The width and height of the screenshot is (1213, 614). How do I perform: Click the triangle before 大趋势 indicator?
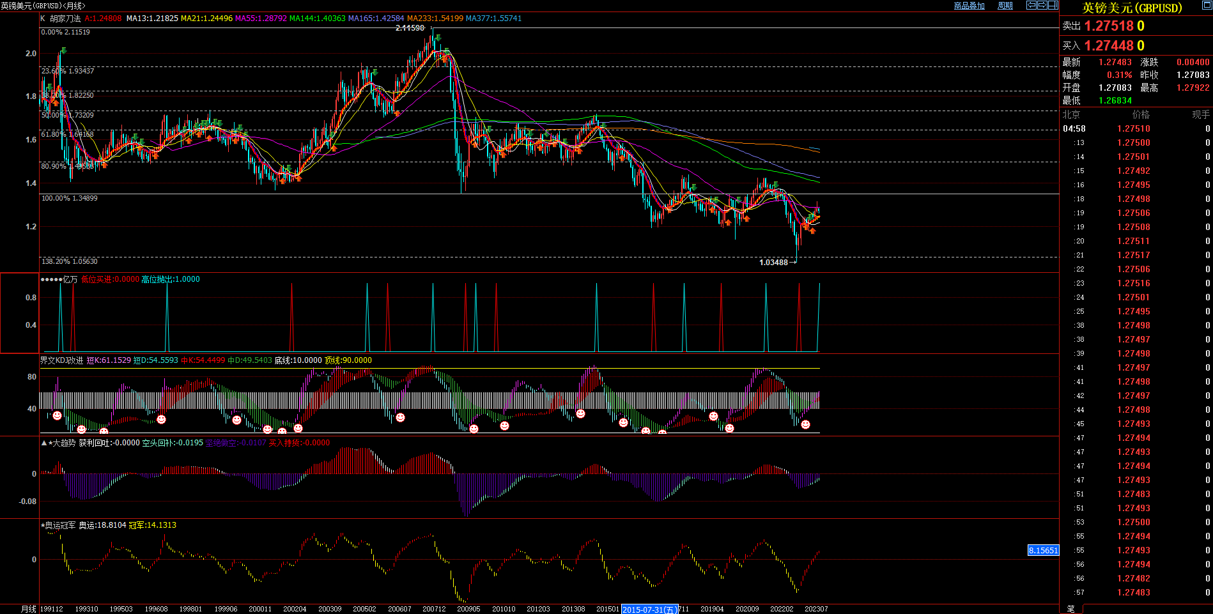coord(43,443)
